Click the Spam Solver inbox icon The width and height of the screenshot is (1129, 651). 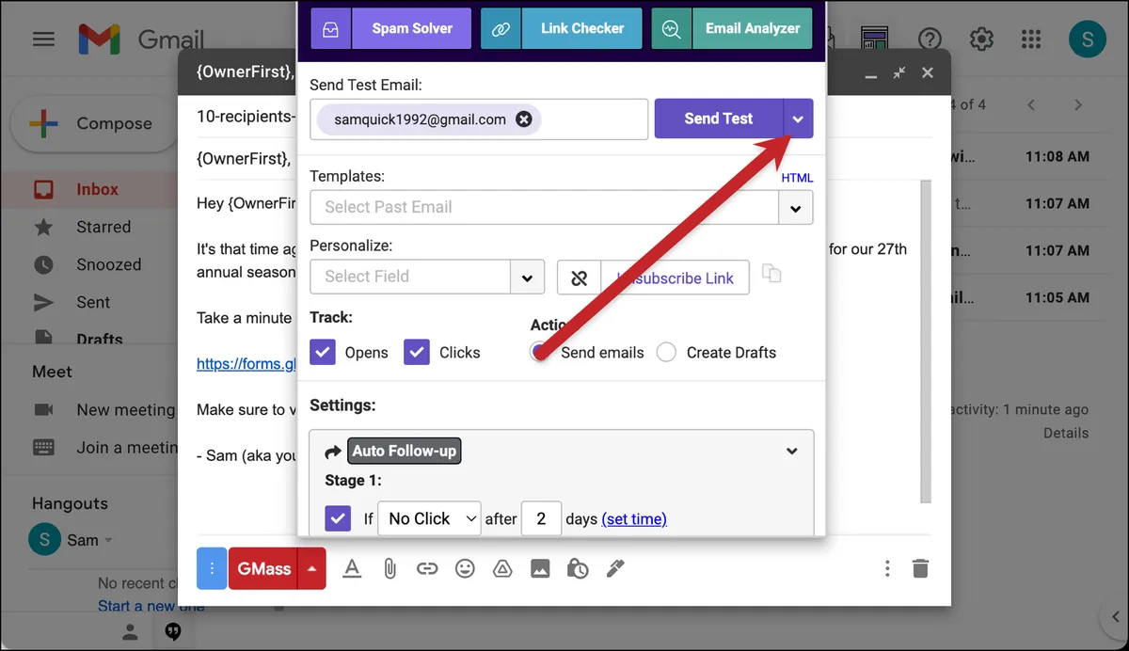330,28
